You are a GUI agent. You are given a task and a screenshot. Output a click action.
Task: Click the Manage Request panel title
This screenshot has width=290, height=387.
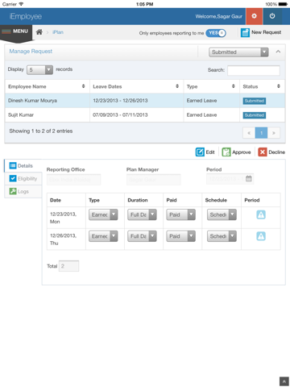(31, 52)
